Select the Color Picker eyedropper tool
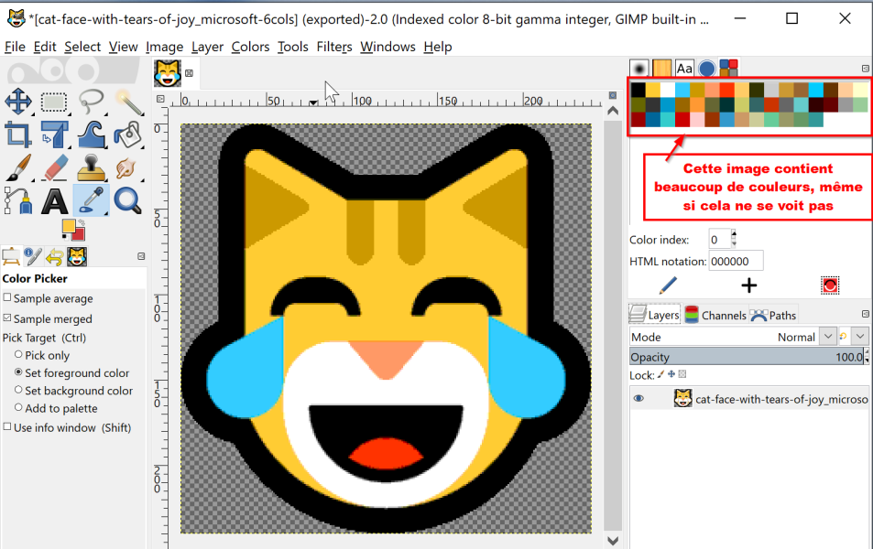873x549 pixels. (x=91, y=200)
